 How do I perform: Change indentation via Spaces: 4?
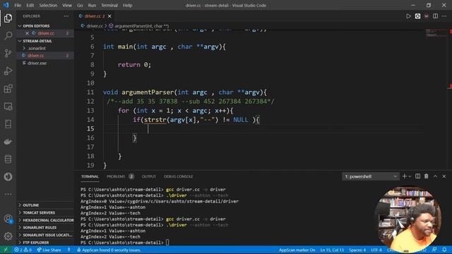(x=357, y=250)
